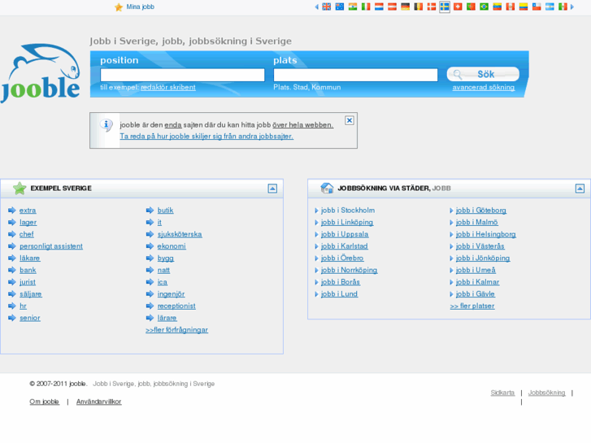591x443 pixels.
Task: Click the Argentina flag icon
Action: [550, 7]
